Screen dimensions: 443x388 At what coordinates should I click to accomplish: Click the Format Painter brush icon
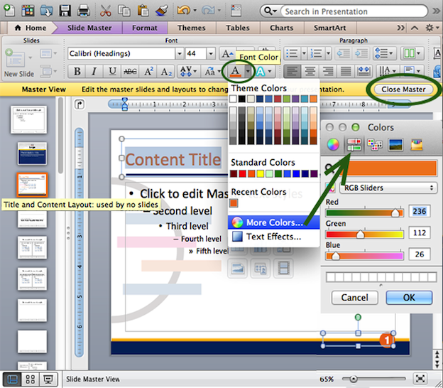[x=160, y=11]
